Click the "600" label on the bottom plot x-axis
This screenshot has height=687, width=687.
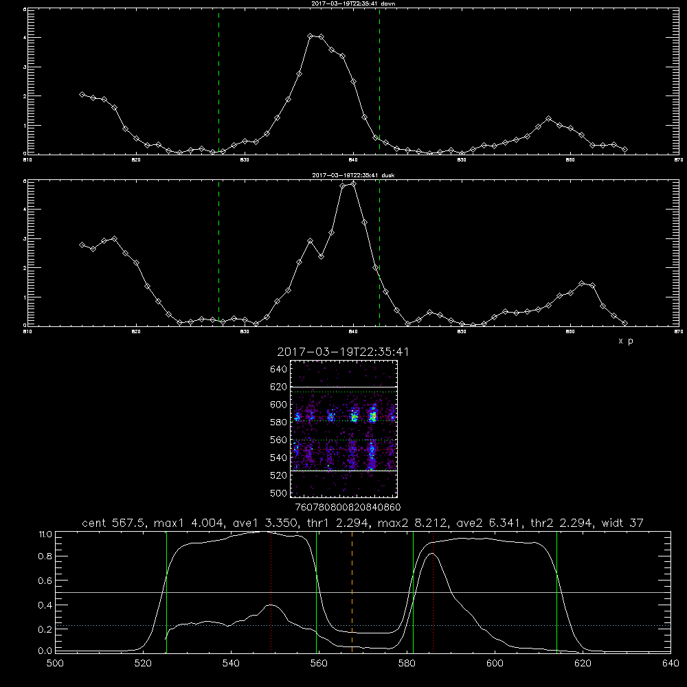[x=495, y=664]
